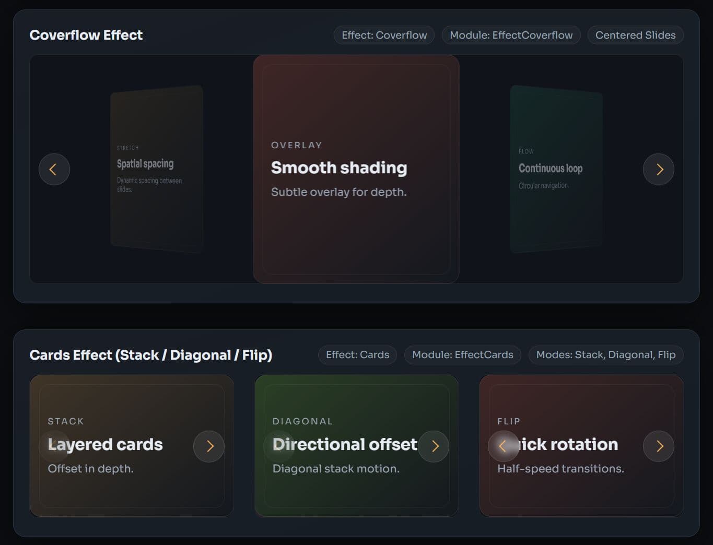Click the previous arrow on the Directional offset slide
The height and width of the screenshot is (545, 713).
pyautogui.click(x=278, y=446)
